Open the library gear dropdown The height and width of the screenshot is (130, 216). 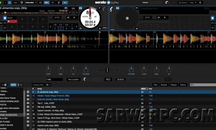(48, 85)
